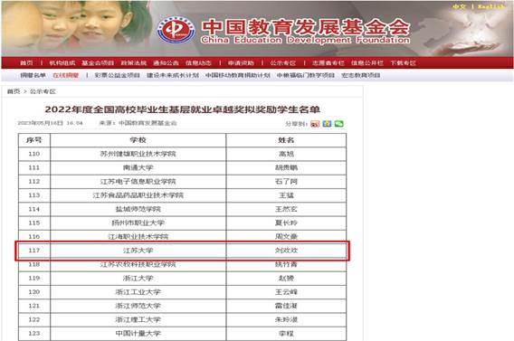
Task: Open 首页 in the red navigation bar
Action: (26, 63)
